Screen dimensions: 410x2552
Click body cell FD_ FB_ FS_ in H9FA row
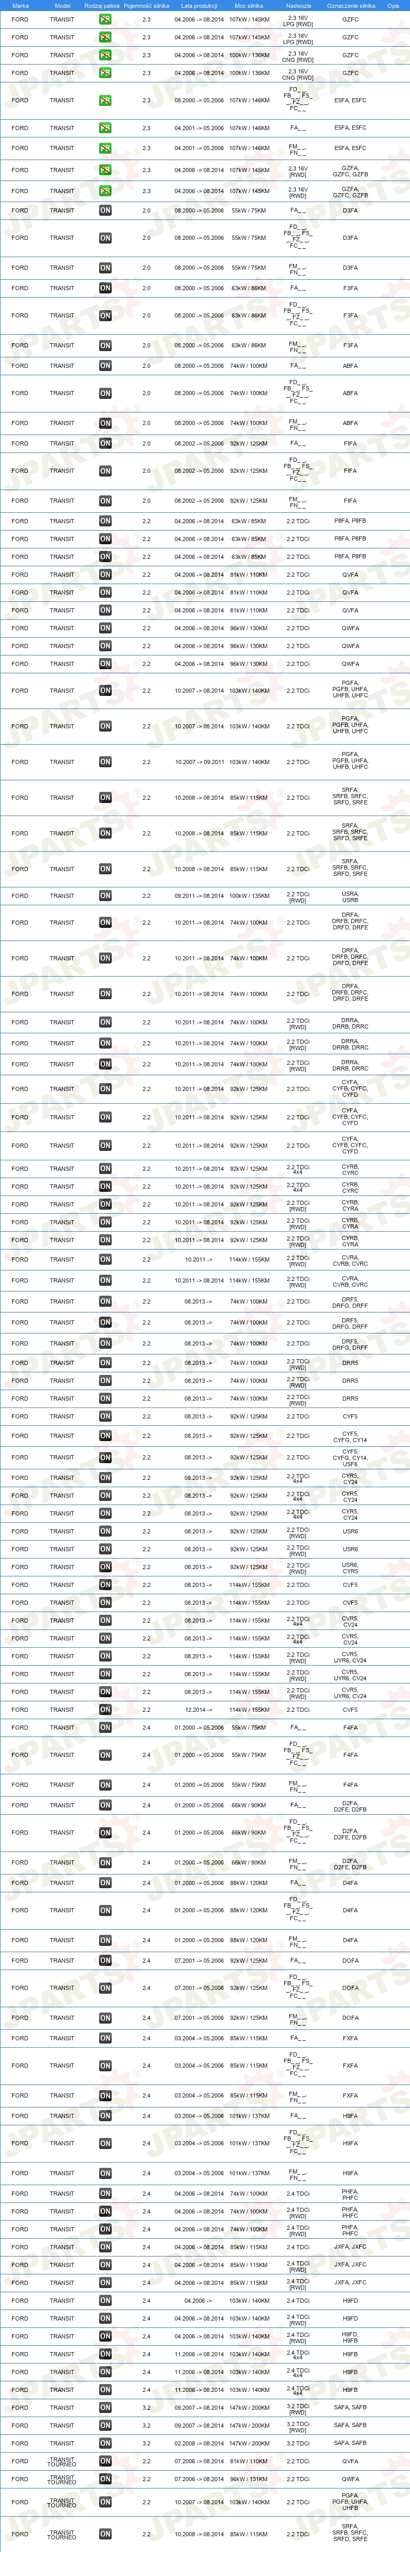(298, 2144)
